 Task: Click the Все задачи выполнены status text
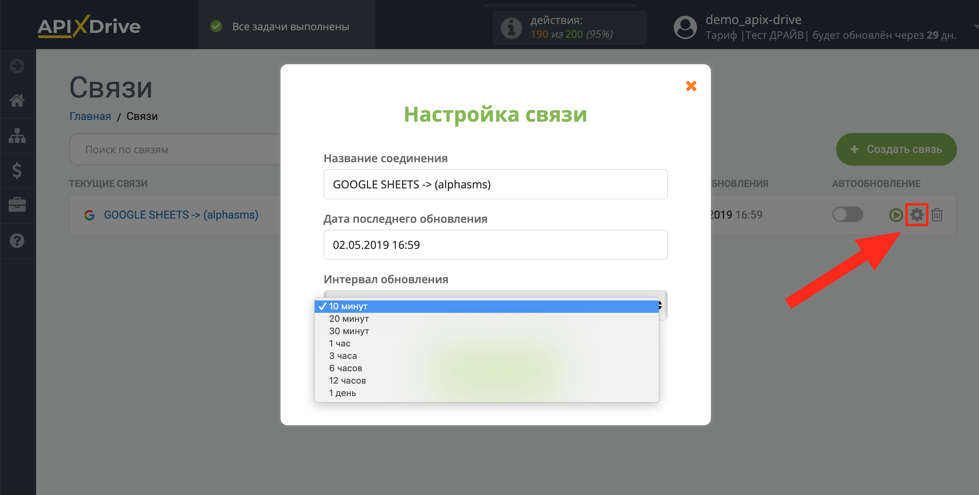coord(290,26)
